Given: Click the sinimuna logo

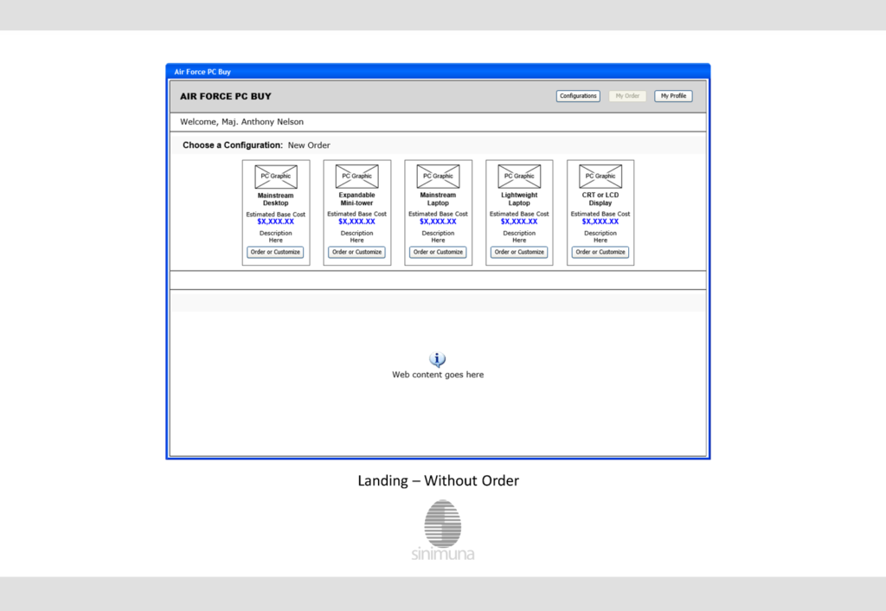Looking at the screenshot, I should [443, 531].
